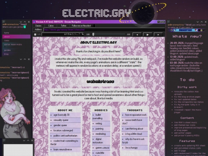Click the 'i'm so hungry' thought row
208x156 pixels.
[x=134, y=148]
